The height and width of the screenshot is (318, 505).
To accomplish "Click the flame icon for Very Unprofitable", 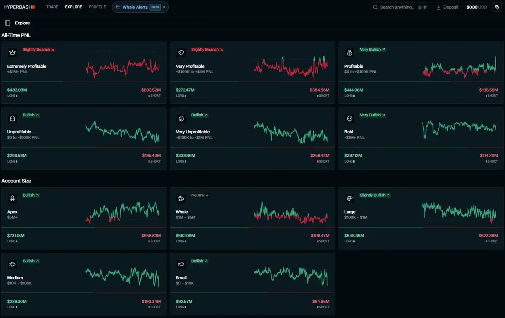I will pos(181,118).
